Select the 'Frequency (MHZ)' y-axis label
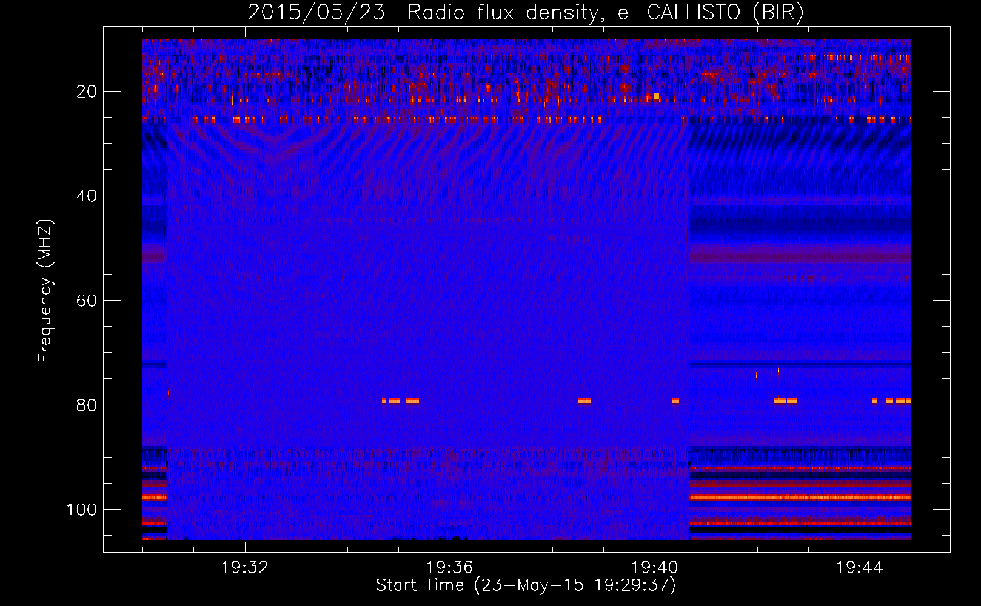The width and height of the screenshot is (981, 606). (x=45, y=291)
